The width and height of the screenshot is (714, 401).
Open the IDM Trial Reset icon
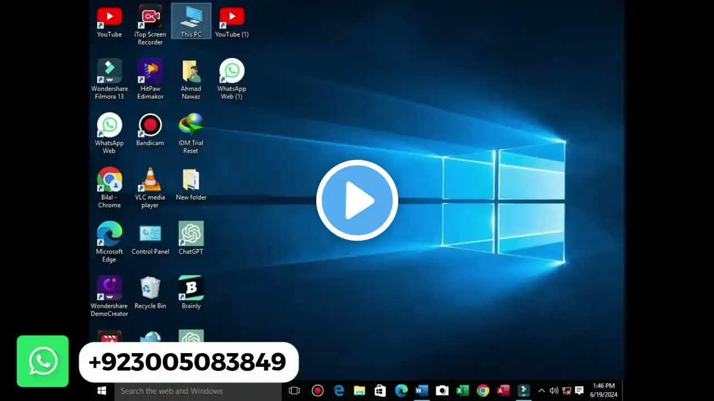pyautogui.click(x=191, y=134)
